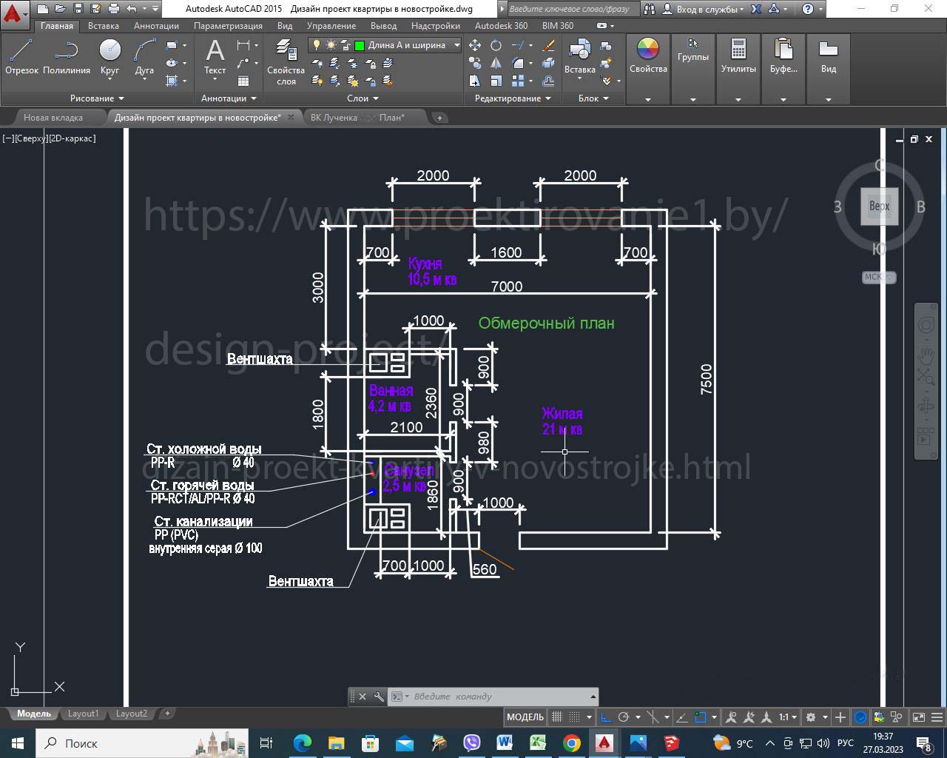The image size is (947, 758).
Task: Click the Вставка block insert icon
Action: tap(579, 56)
